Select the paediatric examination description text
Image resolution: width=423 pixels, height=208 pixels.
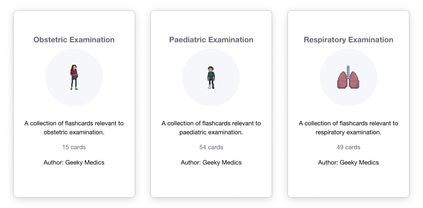[x=211, y=128]
